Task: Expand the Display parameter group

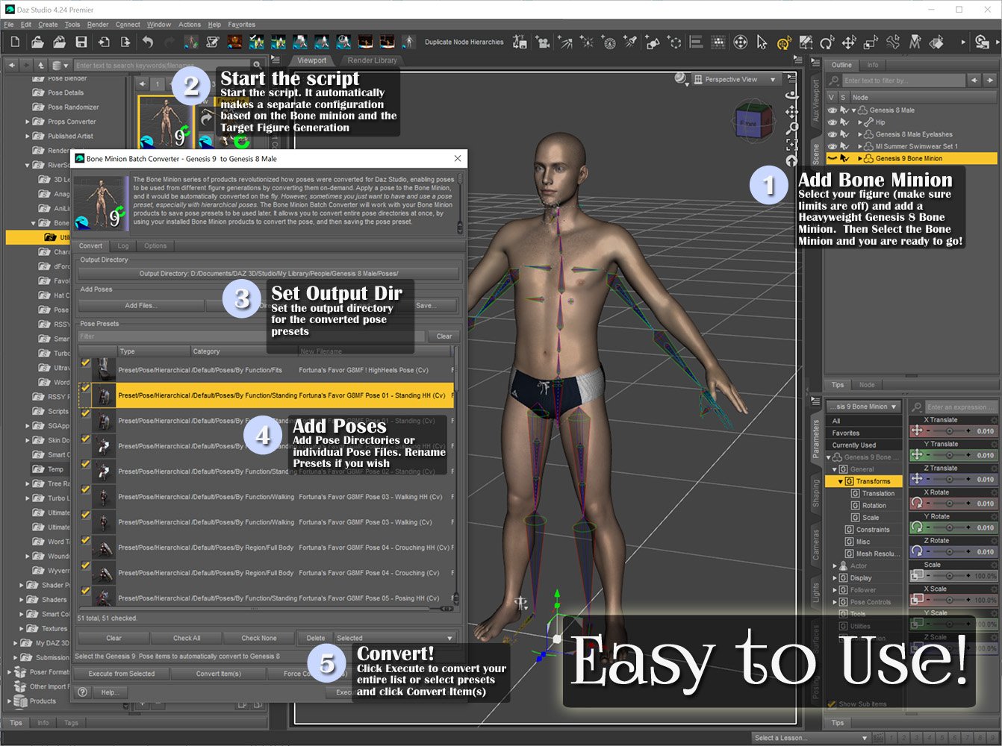Action: coord(835,578)
